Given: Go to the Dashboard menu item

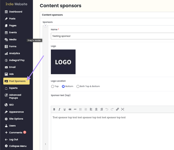Looking at the screenshot, I should [14, 12].
